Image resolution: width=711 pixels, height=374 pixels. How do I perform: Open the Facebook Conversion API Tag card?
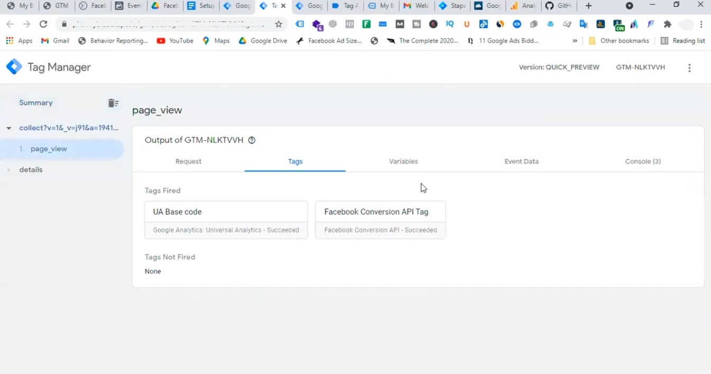[x=380, y=220]
